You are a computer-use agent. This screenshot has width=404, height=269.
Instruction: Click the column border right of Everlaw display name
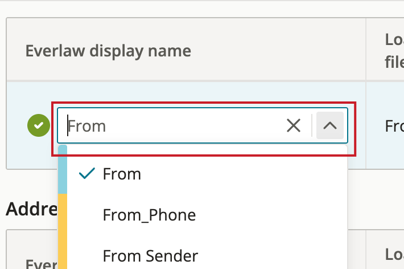(366, 49)
